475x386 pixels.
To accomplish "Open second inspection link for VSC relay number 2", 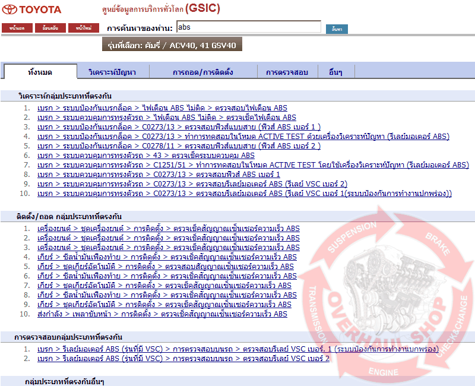I will pyautogui.click(x=183, y=358).
